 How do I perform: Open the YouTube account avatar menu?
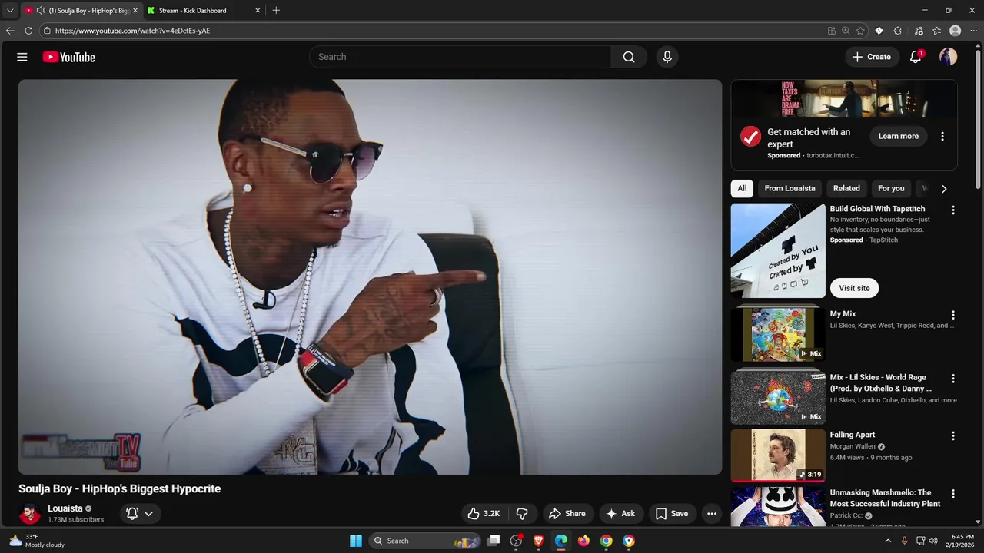pyautogui.click(x=948, y=57)
